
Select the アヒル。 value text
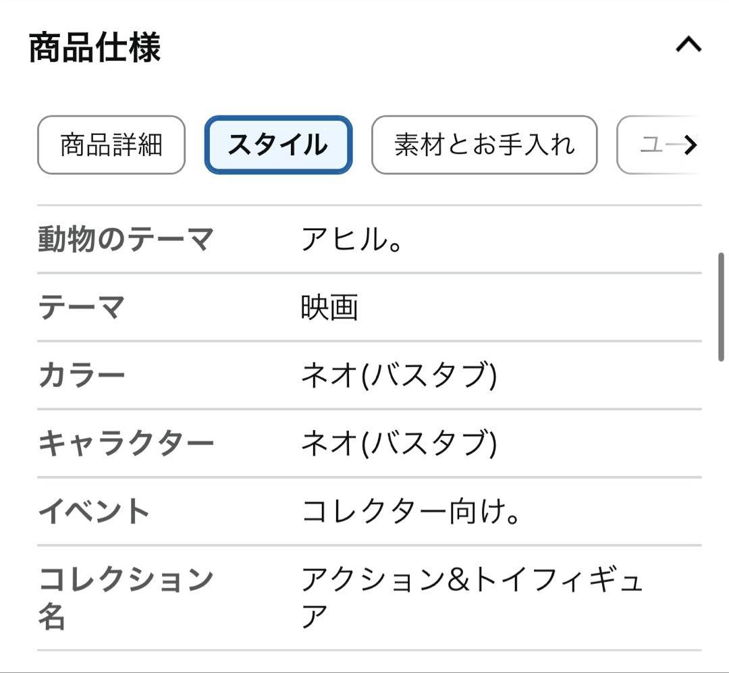click(352, 240)
